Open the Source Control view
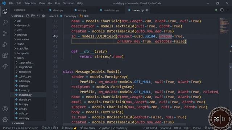 [5, 33]
